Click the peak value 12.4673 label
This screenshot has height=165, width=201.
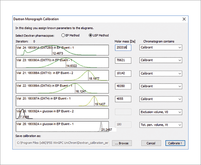click(x=58, y=53)
